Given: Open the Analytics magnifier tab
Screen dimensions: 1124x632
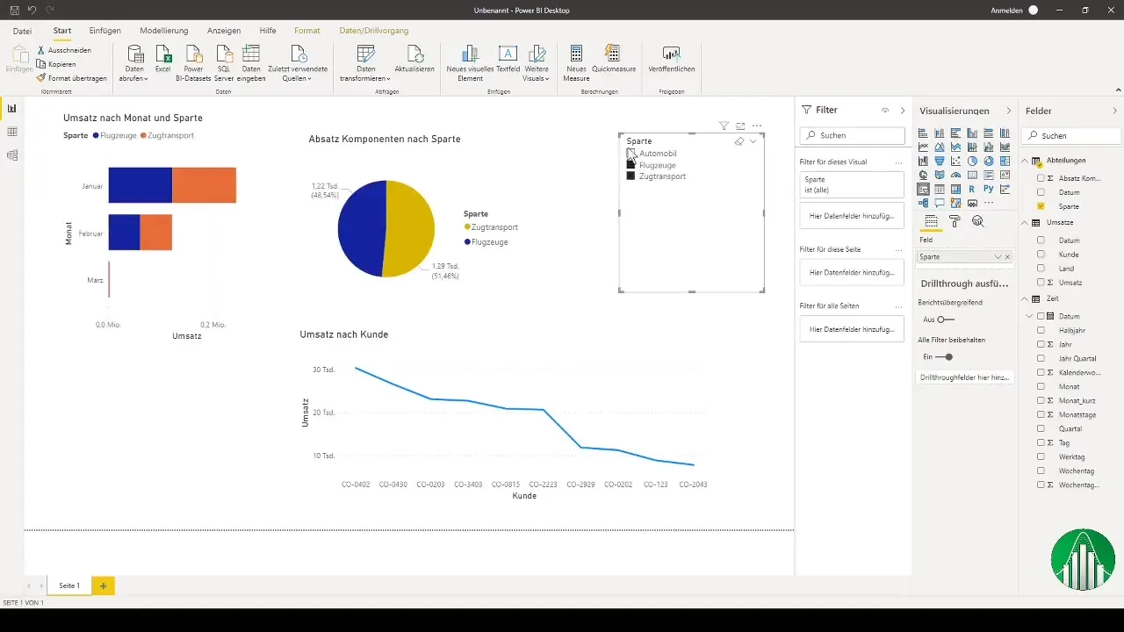Looking at the screenshot, I should tap(977, 221).
